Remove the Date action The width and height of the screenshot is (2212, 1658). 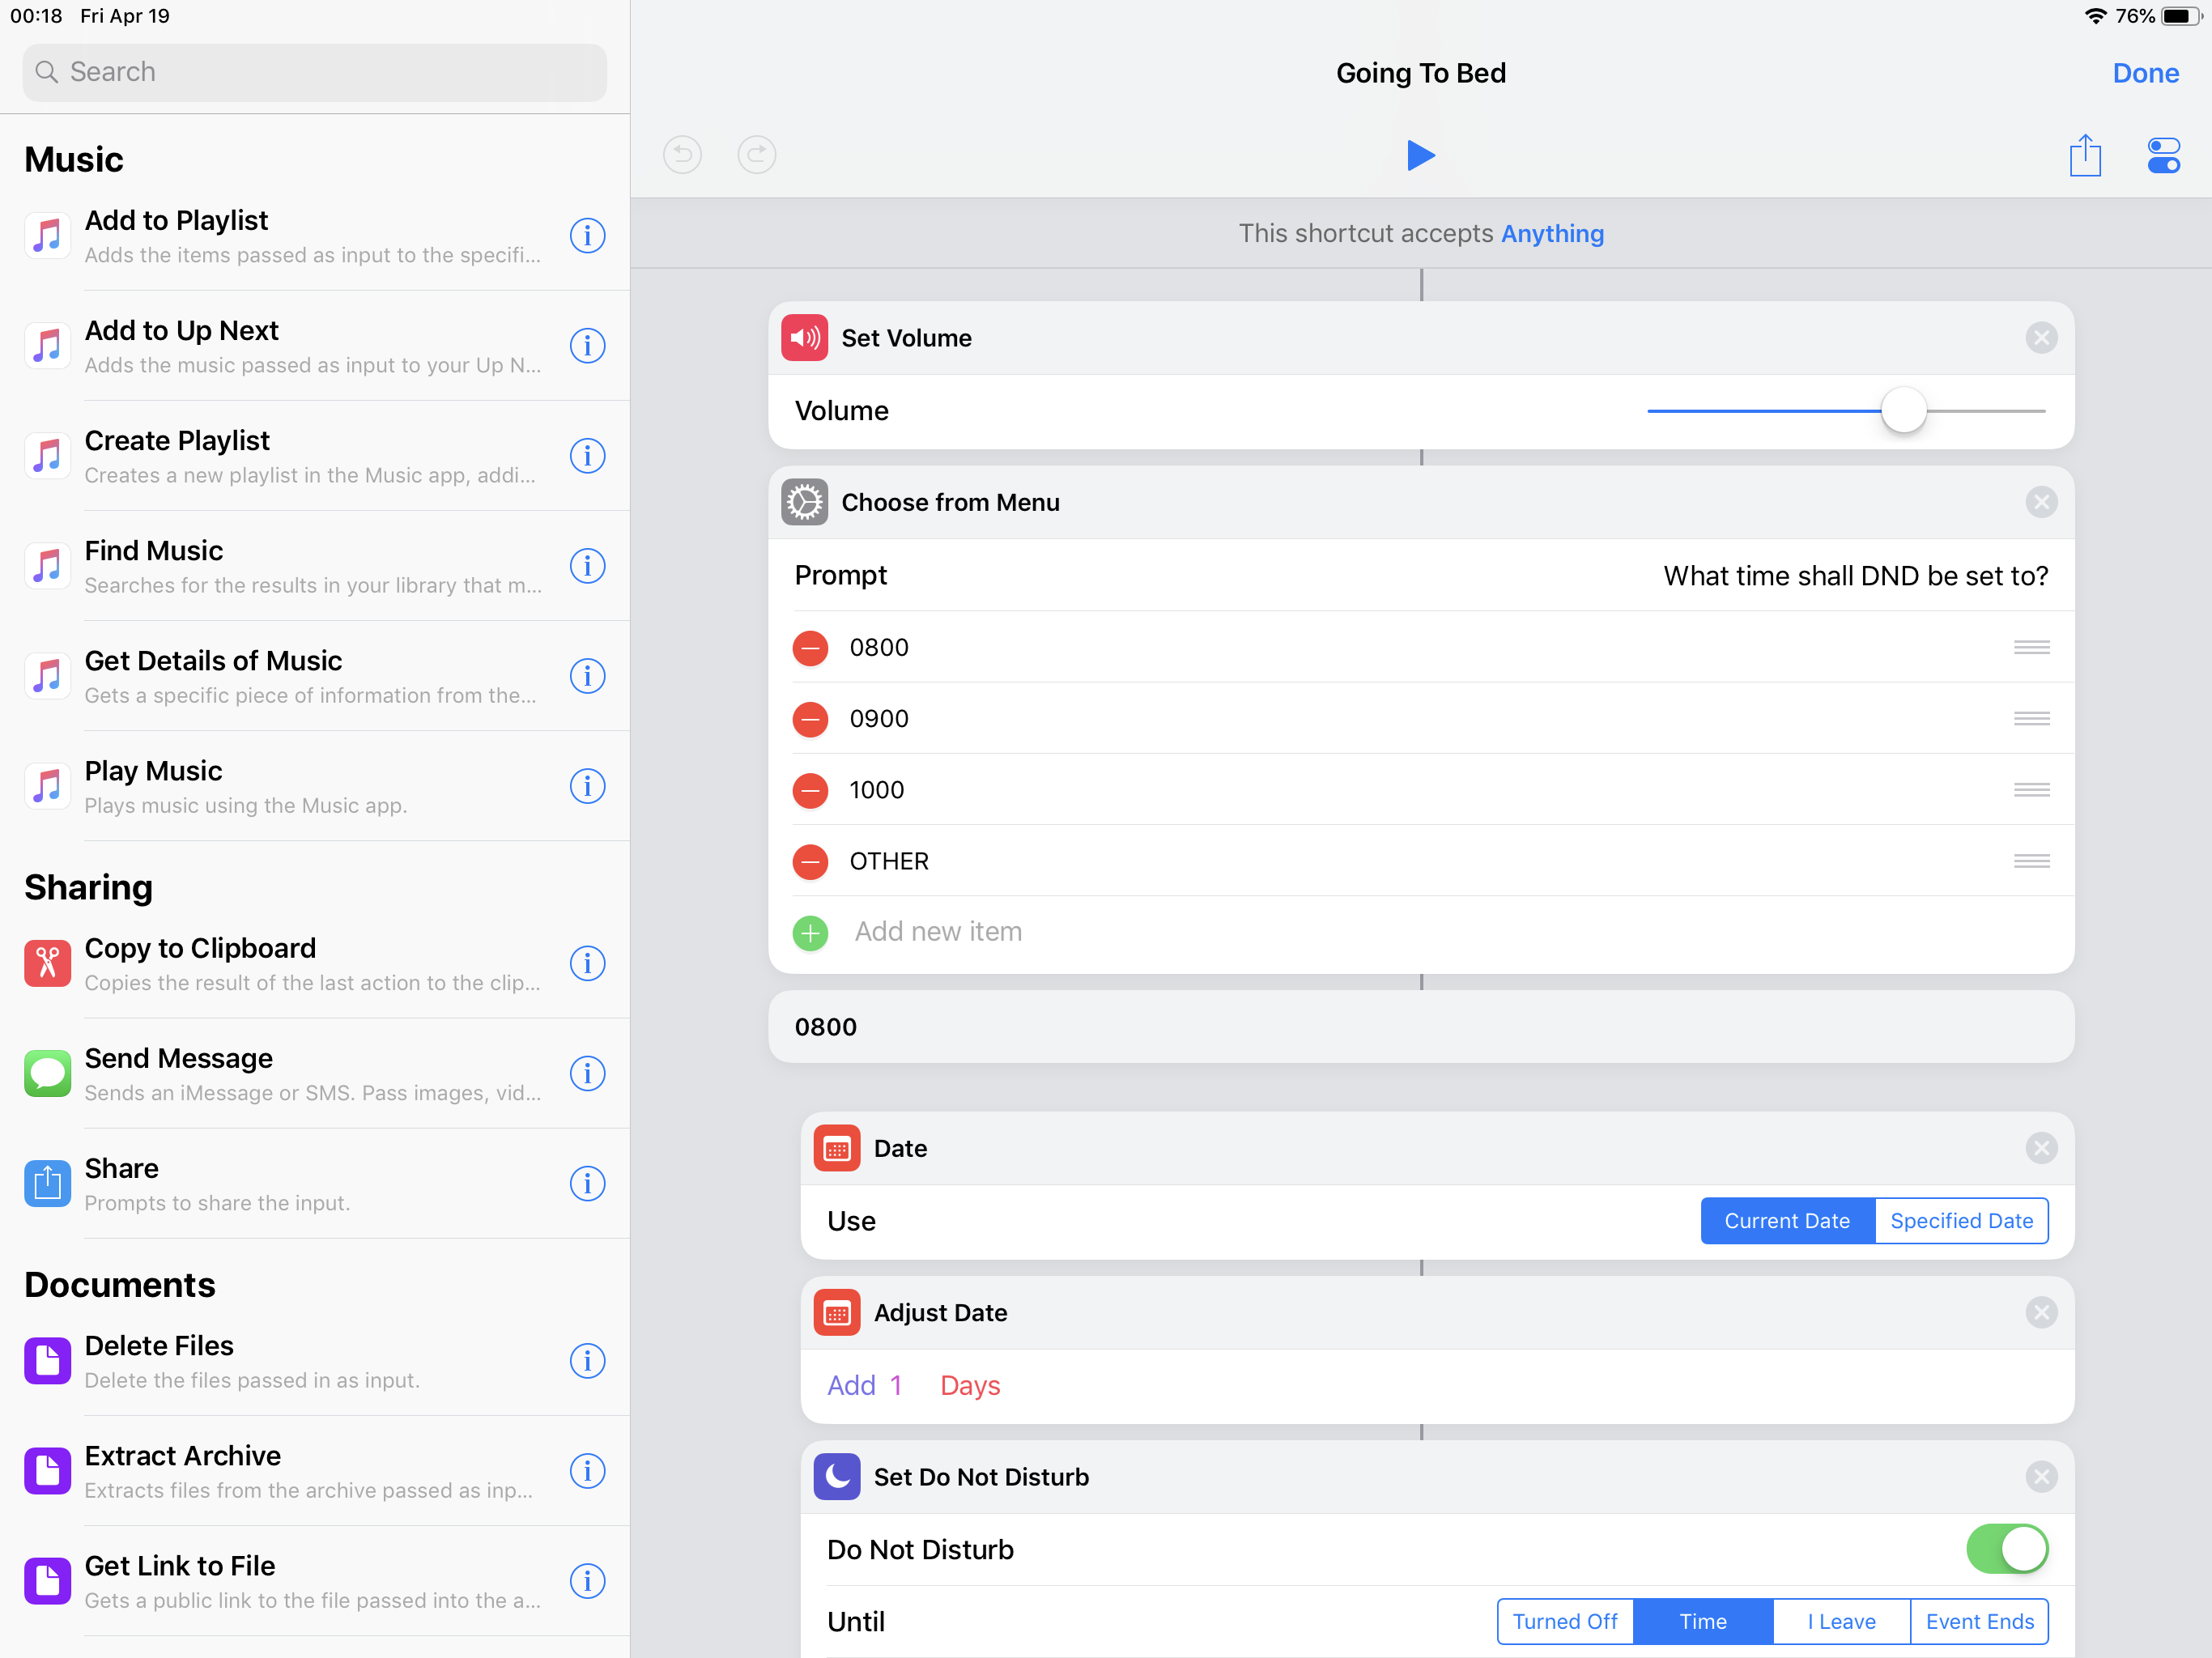(2041, 1148)
